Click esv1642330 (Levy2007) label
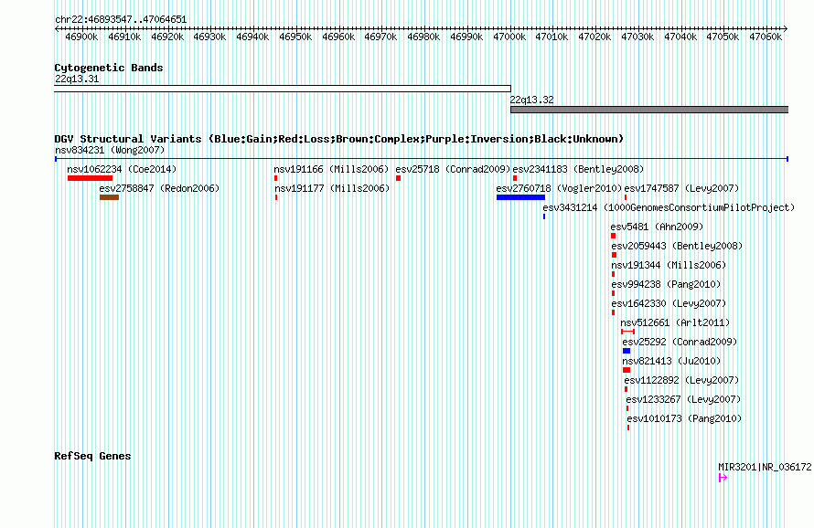Viewport: 814px width, 528px height. click(669, 304)
